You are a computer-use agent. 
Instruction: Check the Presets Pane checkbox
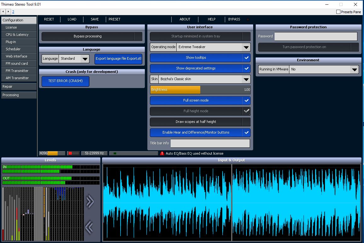(x=338, y=12)
